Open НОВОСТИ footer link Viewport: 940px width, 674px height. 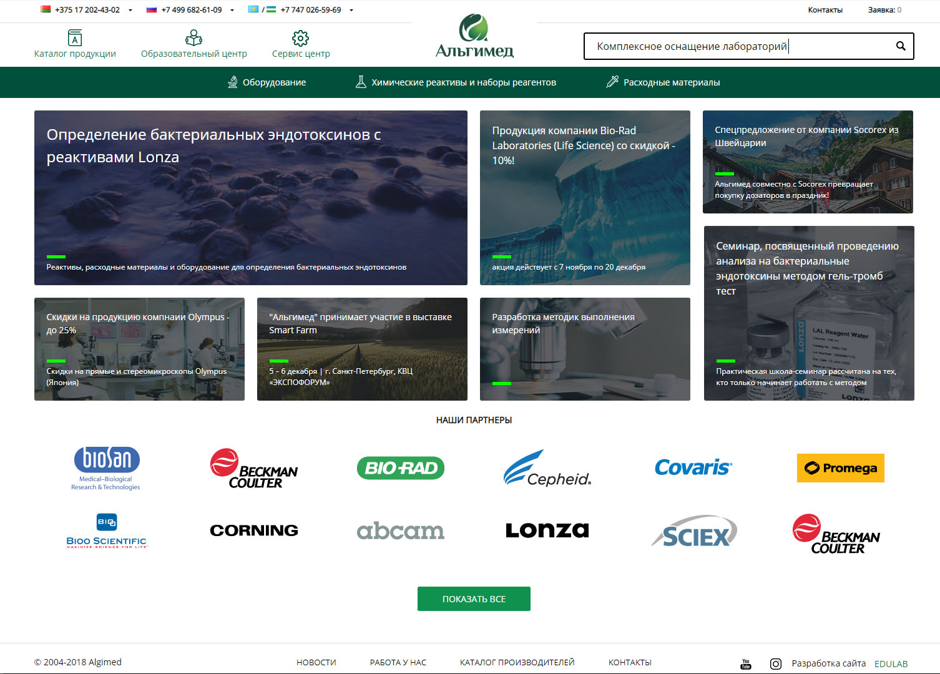[316, 663]
